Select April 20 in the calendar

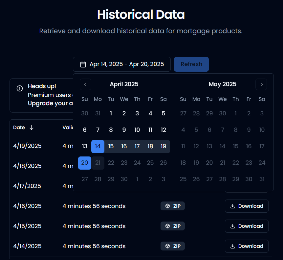point(85,163)
